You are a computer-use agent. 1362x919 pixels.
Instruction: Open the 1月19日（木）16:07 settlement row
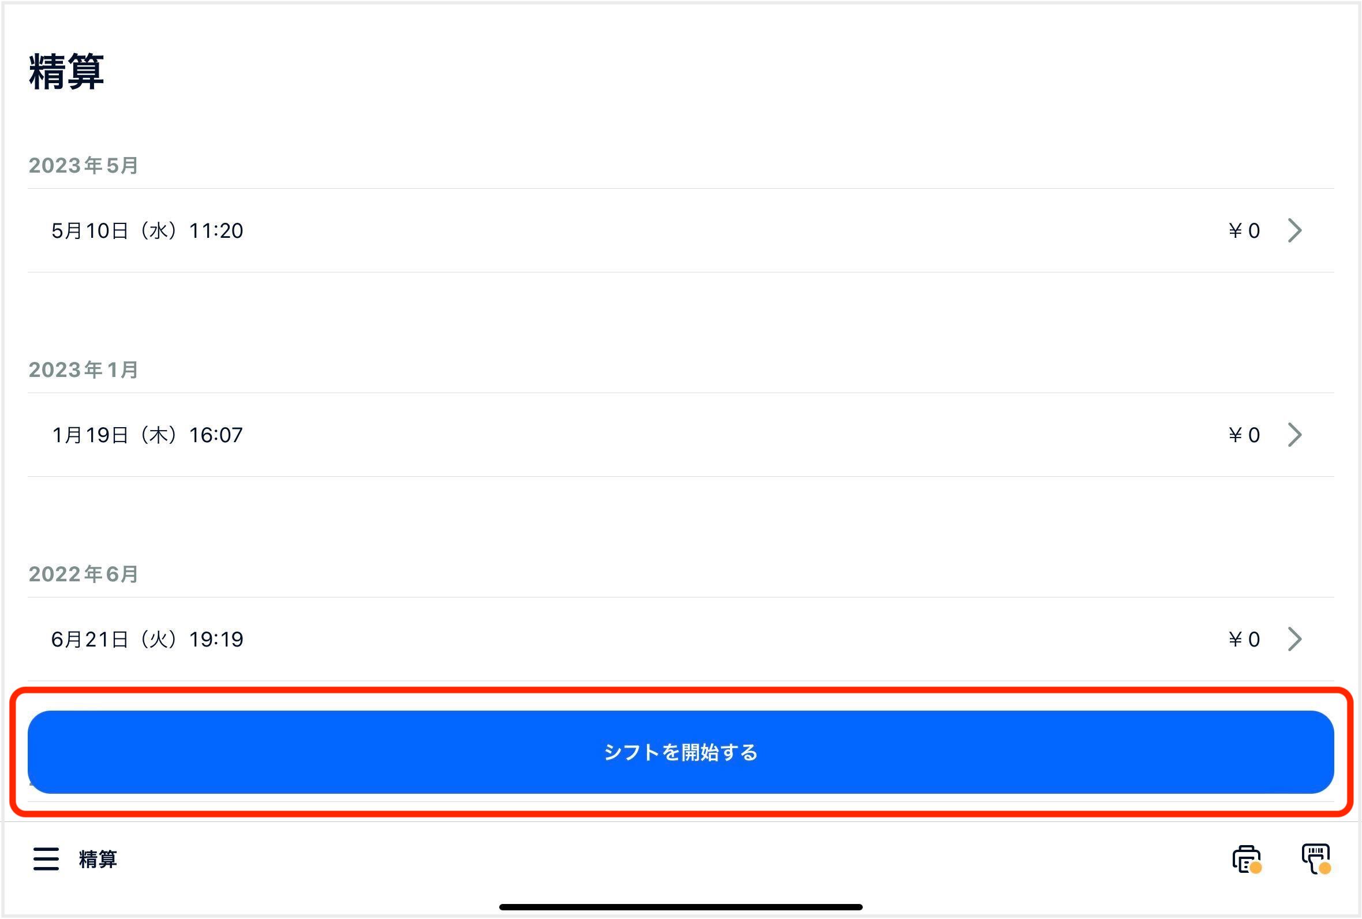(680, 435)
